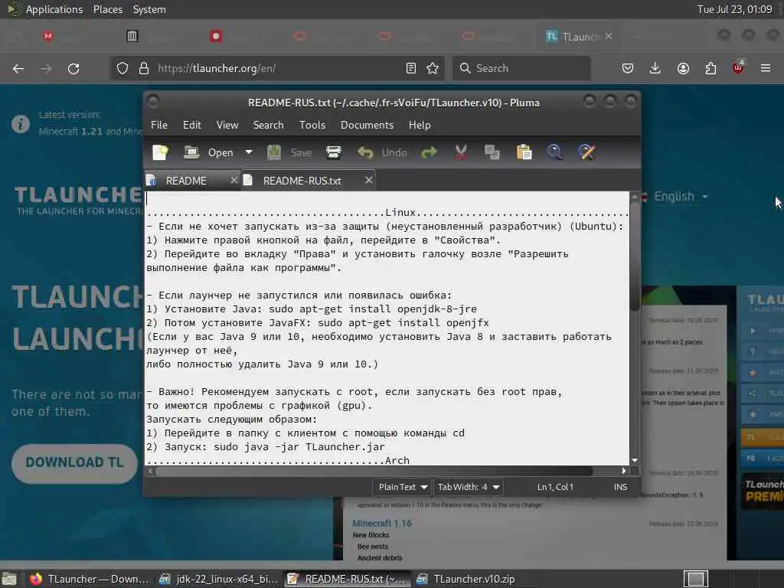Open the Minecraft 1.16 link on the webpage
784x588 pixels.
[x=382, y=523]
